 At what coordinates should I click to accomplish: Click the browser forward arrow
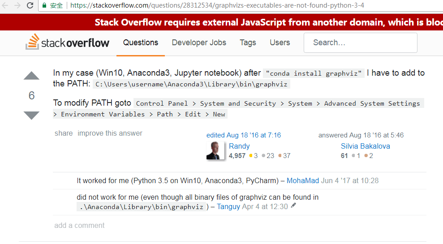[17, 6]
